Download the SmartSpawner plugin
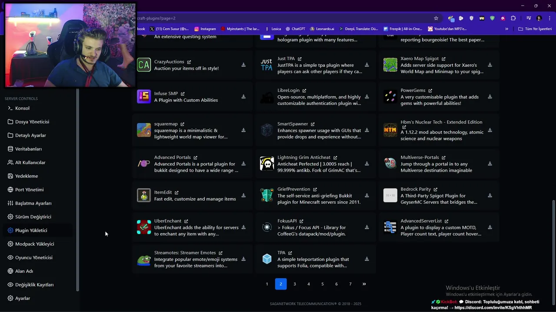 [367, 130]
